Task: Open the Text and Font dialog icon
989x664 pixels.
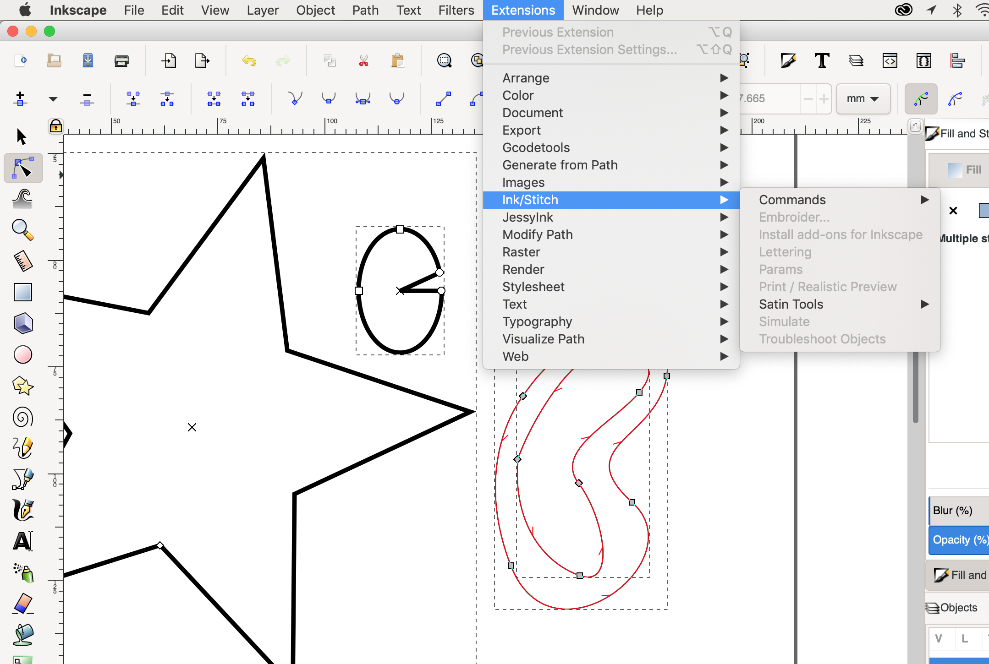Action: pos(822,60)
